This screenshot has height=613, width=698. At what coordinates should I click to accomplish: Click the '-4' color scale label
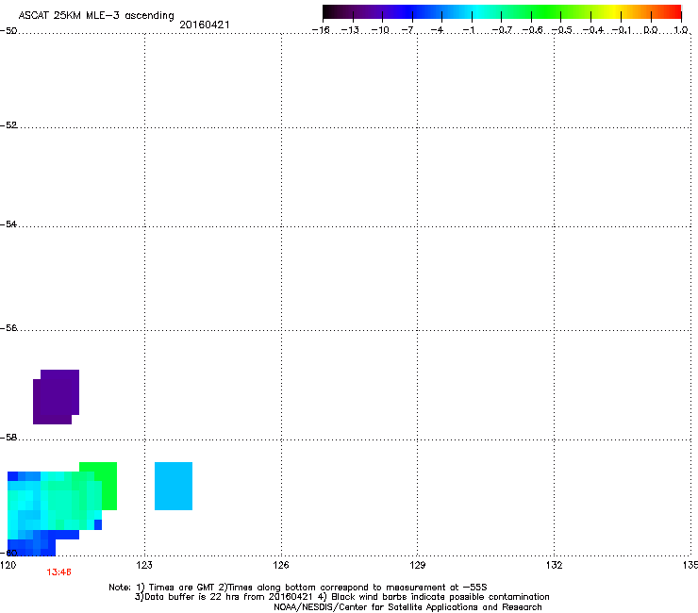(437, 30)
